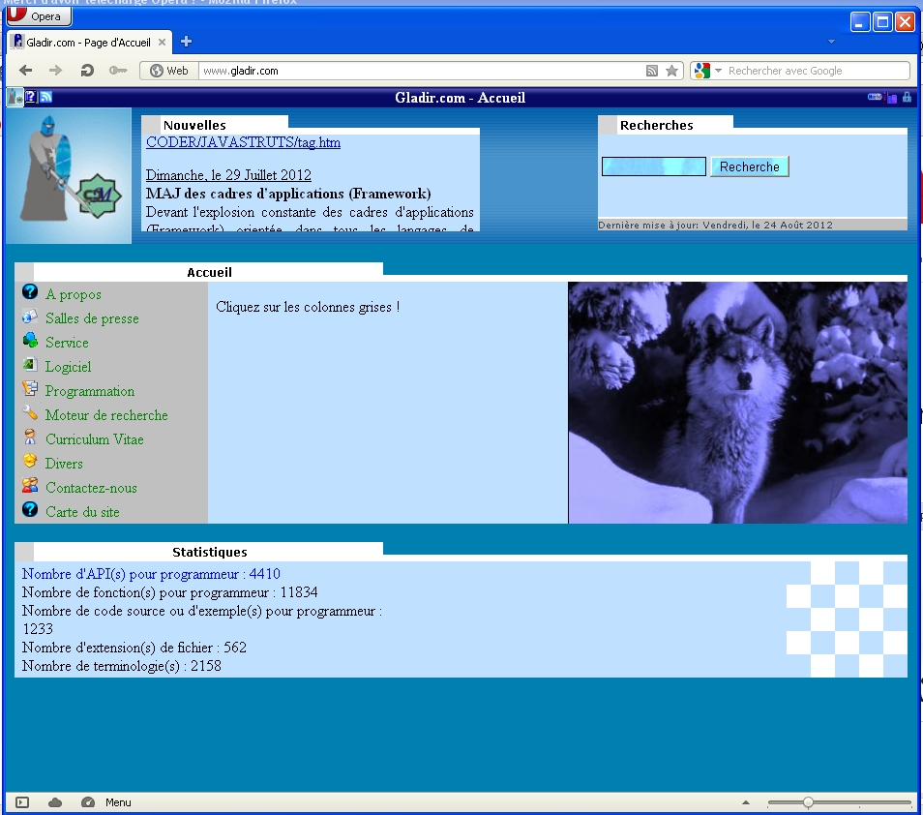The width and height of the screenshot is (923, 815).
Task: Open a new tab with plus button
Action: tap(187, 42)
